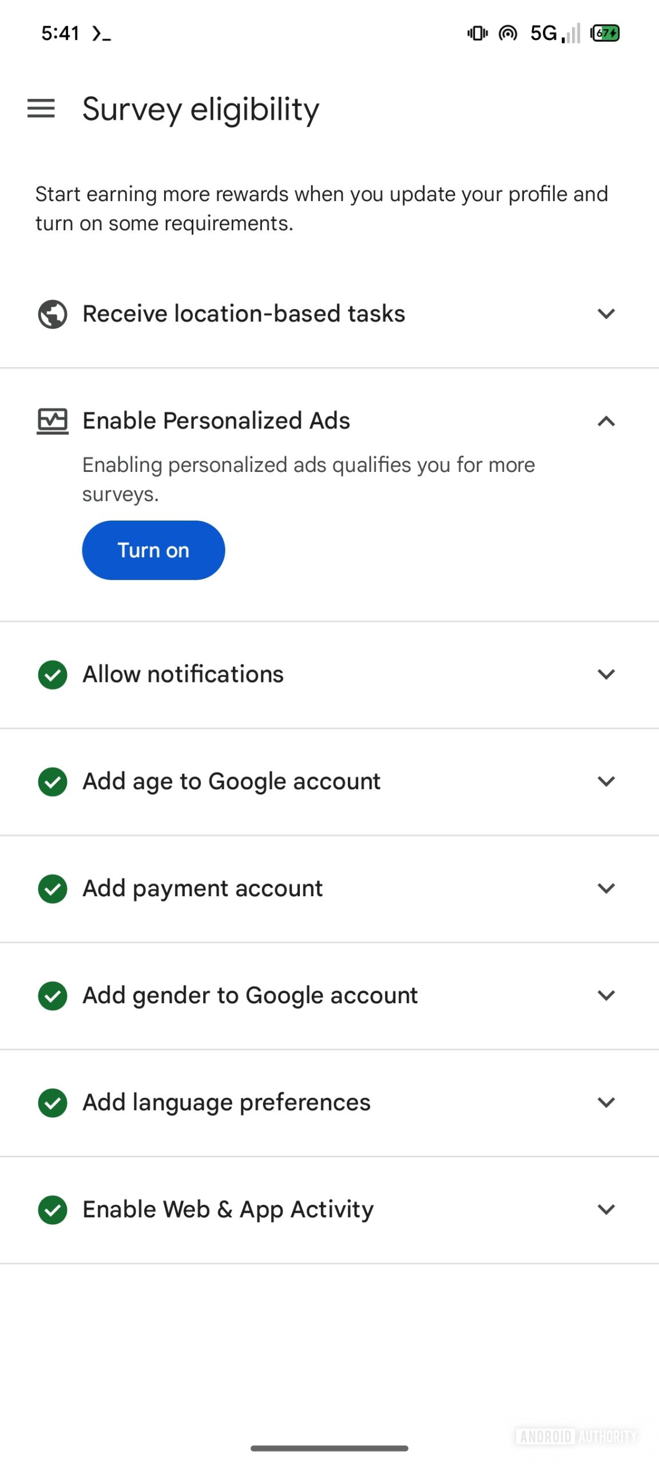The height and width of the screenshot is (1466, 659).
Task: Tap the vibrate mode status icon
Action: [x=477, y=33]
